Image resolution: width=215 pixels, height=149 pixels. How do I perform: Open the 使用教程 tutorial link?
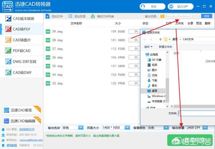pyautogui.click(x=11, y=145)
